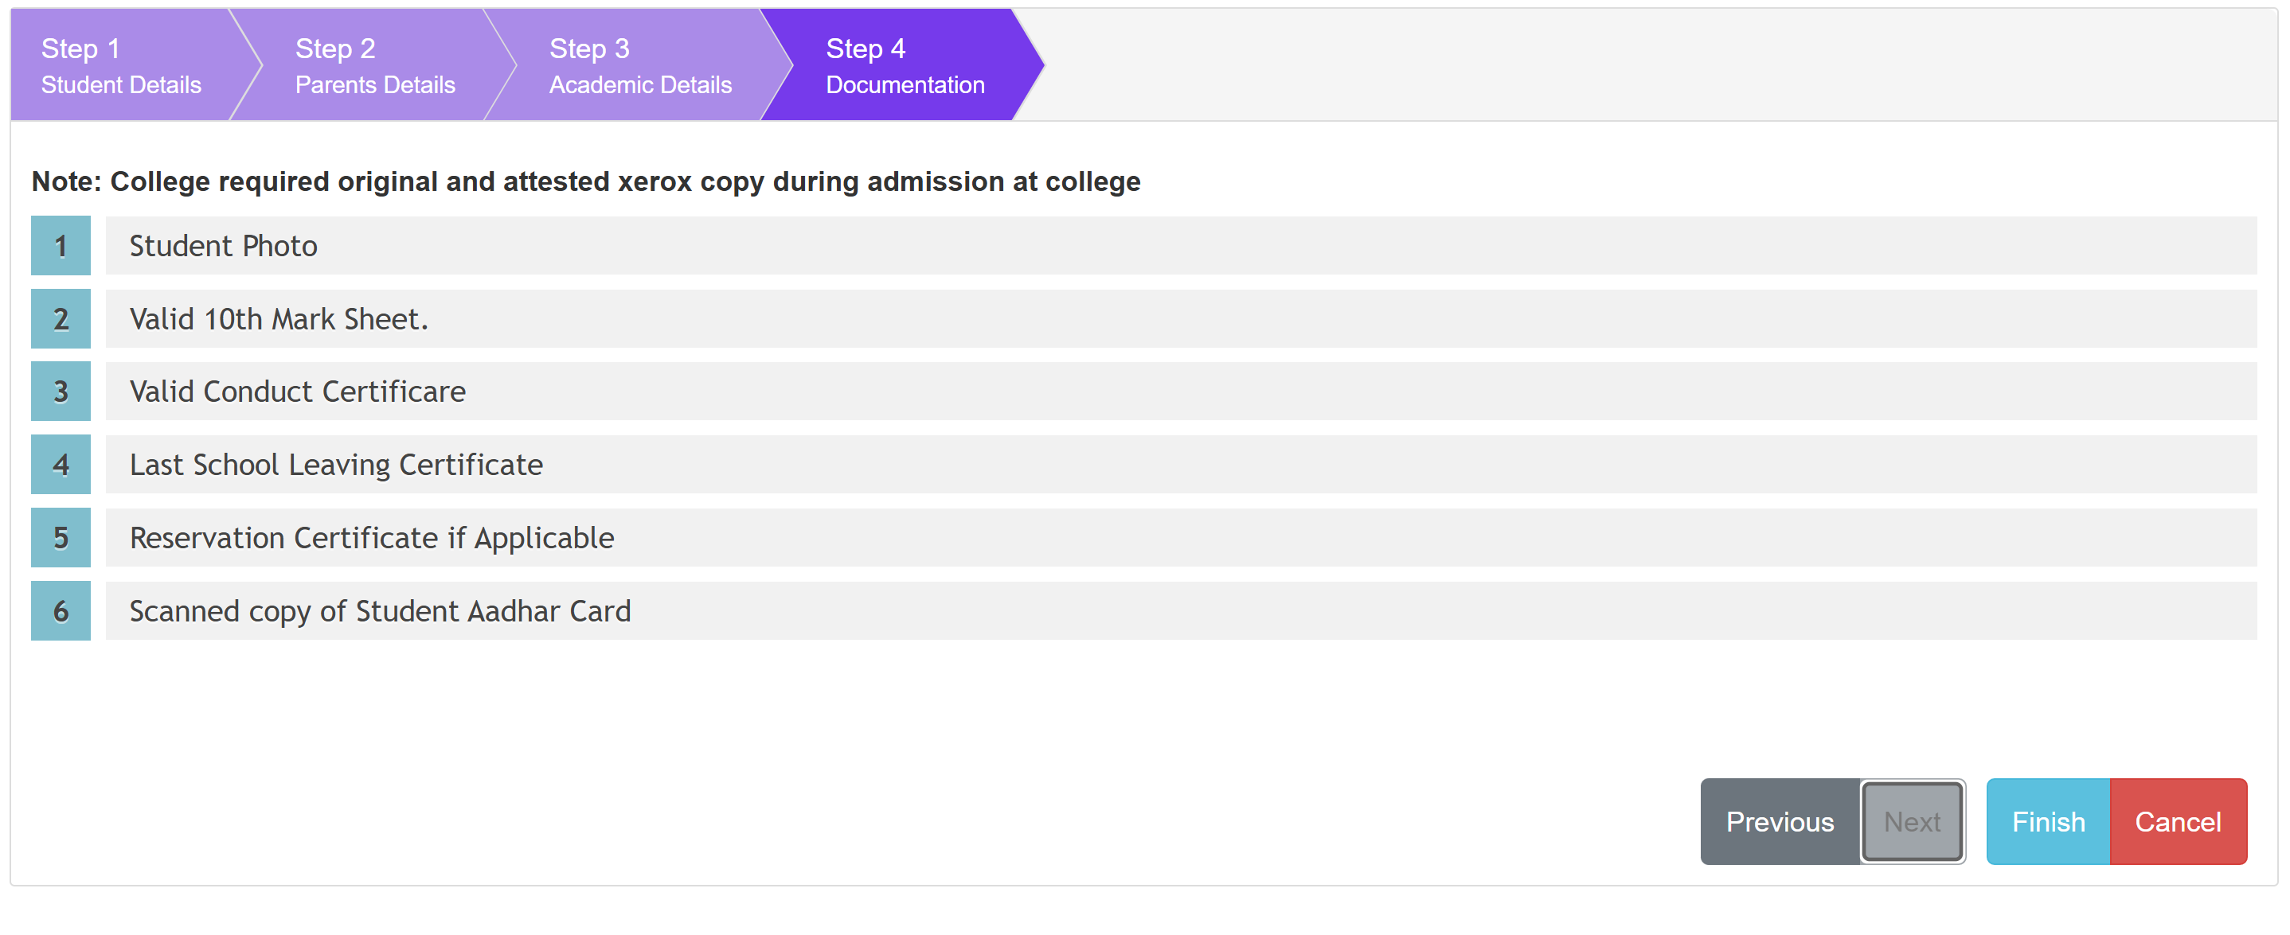Cancel the admission form

tap(2177, 821)
